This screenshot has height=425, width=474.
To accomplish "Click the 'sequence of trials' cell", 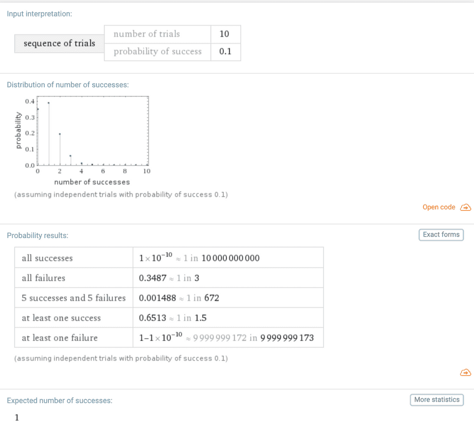I will [x=59, y=43].
